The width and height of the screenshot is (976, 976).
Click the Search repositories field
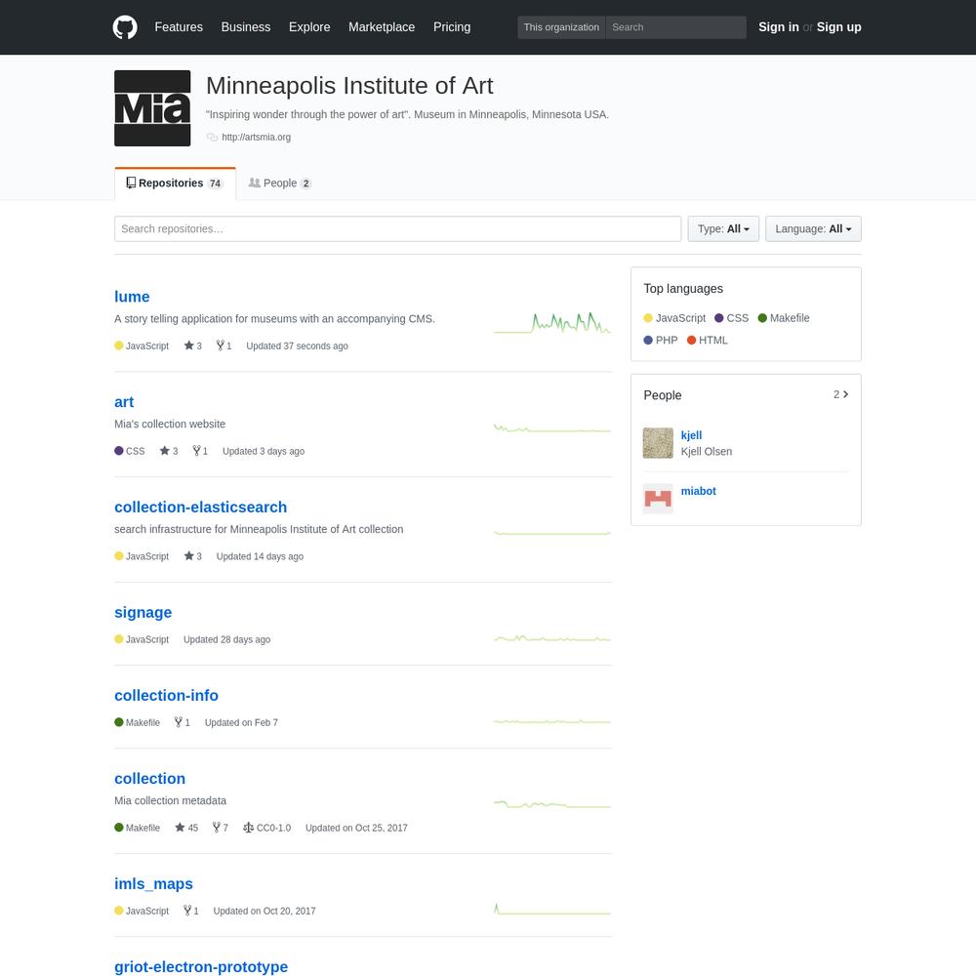coord(398,229)
